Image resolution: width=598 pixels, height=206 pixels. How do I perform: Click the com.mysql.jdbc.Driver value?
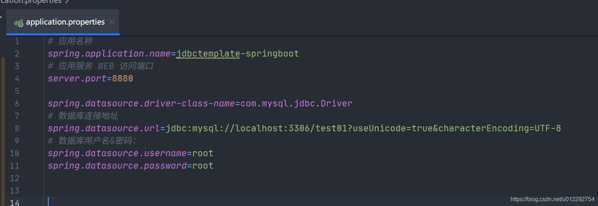coord(296,104)
